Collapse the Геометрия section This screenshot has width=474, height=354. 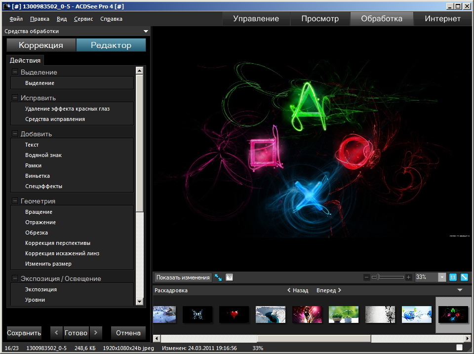(15, 201)
